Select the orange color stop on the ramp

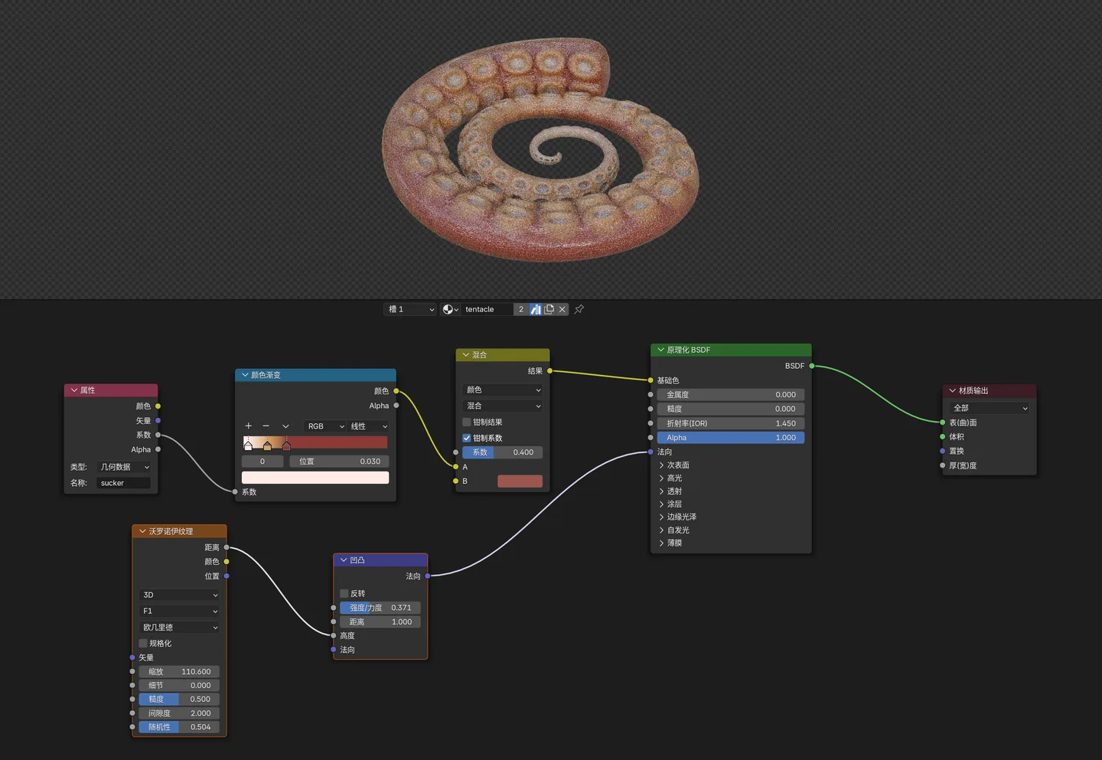[x=267, y=445]
